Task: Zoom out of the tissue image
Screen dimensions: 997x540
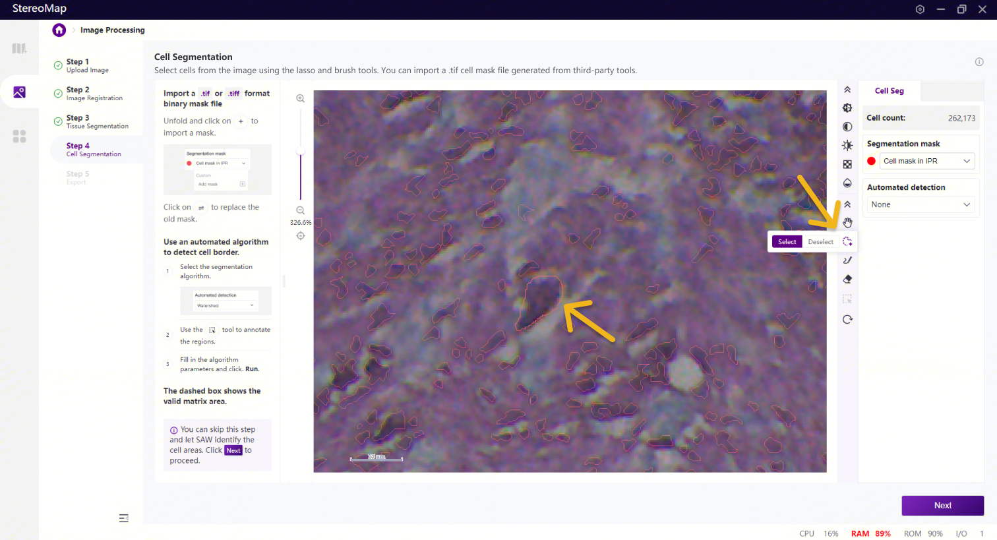Action: click(x=300, y=210)
